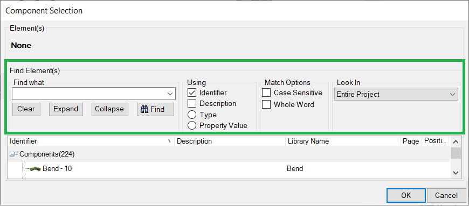Screen dimensions: 469x206
Task: Click the Collapse button
Action: click(x=109, y=109)
